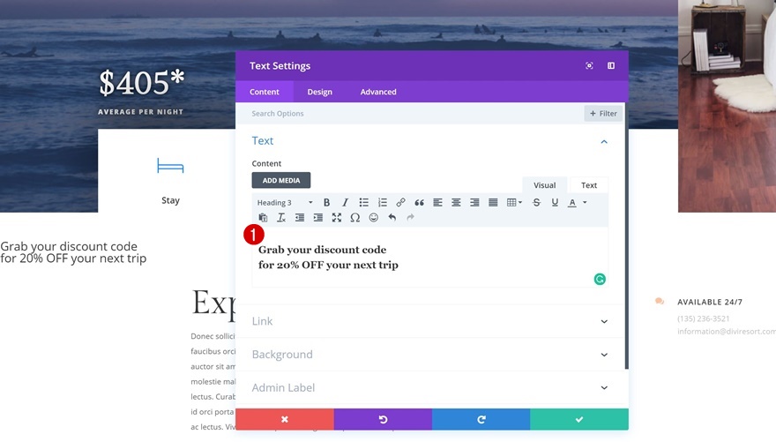Screen dimensions: 776x442
Task: Click the blue redo button at the bottom
Action: [481, 419]
